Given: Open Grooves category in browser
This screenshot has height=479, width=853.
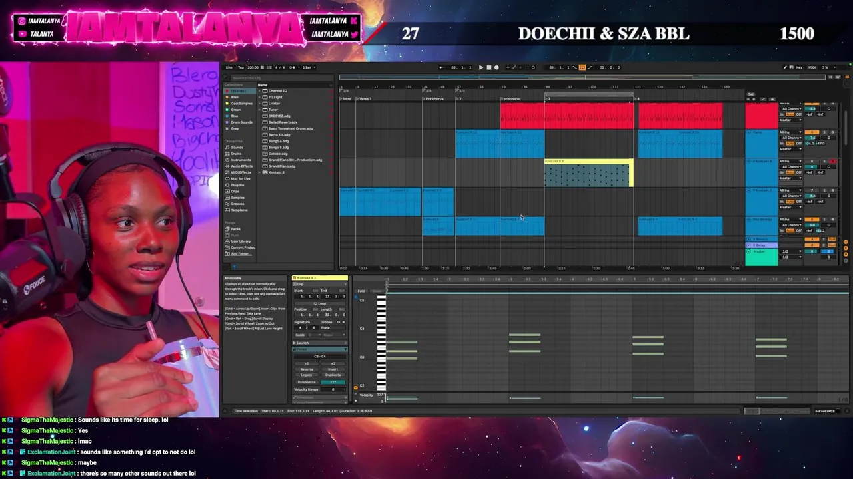Looking at the screenshot, I should (x=237, y=204).
